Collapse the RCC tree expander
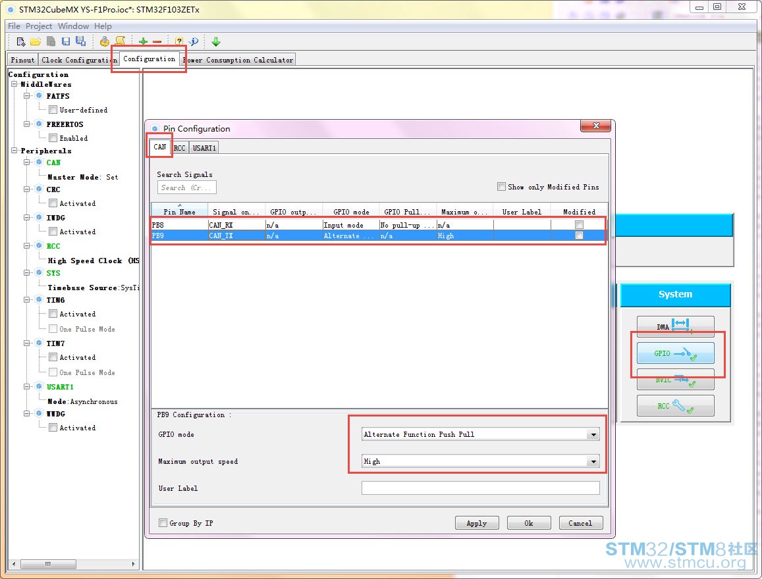This screenshot has width=762, height=579. click(27, 245)
